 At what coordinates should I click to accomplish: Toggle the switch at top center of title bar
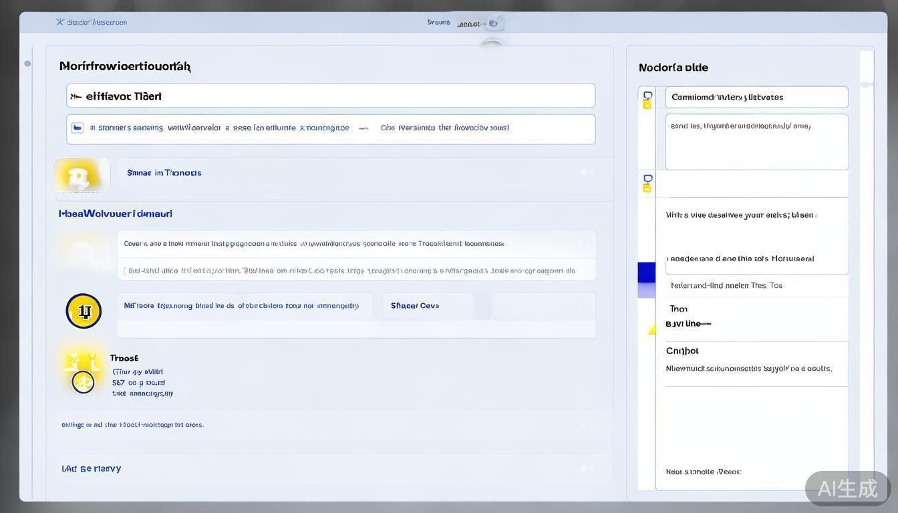click(493, 23)
